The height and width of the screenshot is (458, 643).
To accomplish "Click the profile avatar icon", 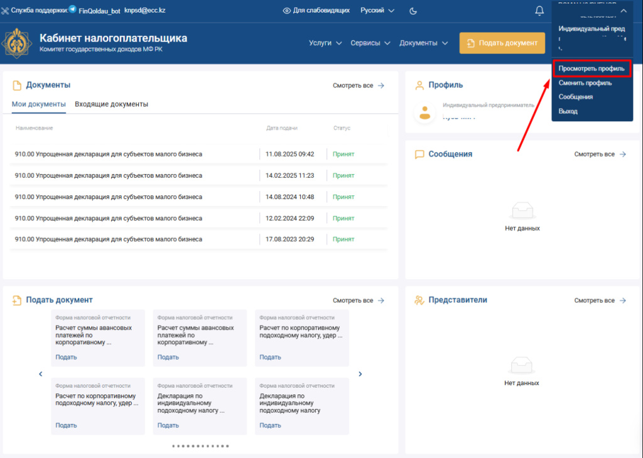I will click(425, 112).
